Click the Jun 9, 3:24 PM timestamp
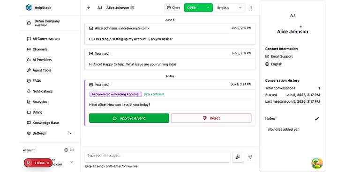This screenshot has height=172, width=345. 241,85
